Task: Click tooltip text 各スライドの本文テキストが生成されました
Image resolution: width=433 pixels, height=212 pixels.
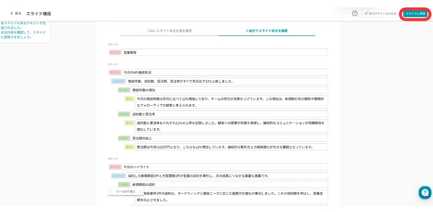Action: [x=23, y=26]
